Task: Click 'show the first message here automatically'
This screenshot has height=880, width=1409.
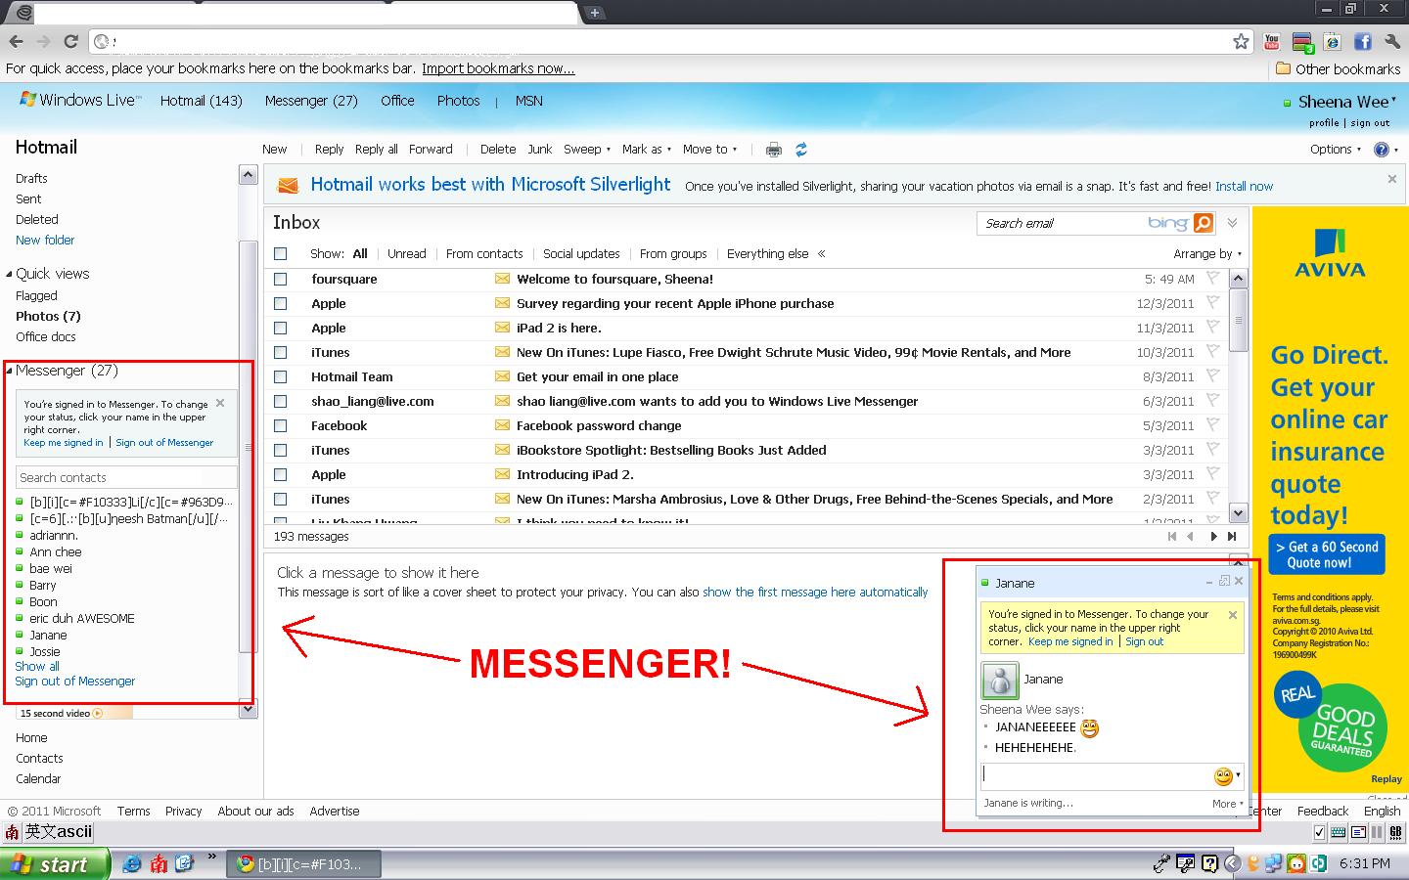Action: (x=815, y=593)
